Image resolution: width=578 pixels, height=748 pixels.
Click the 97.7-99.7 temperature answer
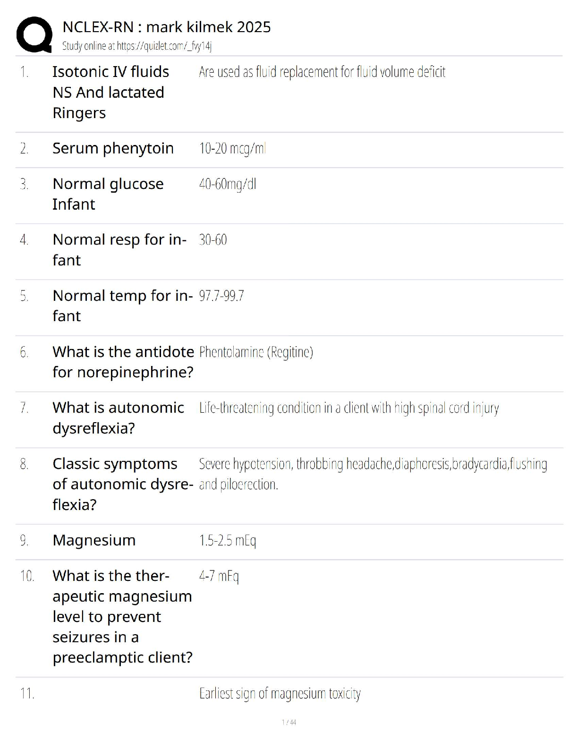tap(221, 296)
